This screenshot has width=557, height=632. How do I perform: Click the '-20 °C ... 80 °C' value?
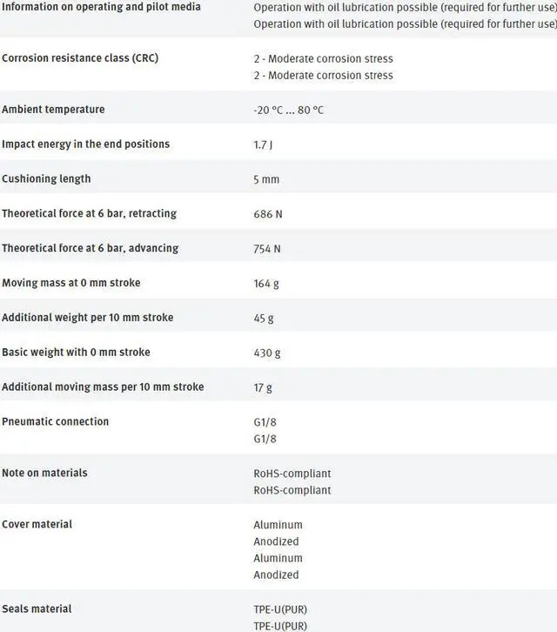pyautogui.click(x=288, y=111)
